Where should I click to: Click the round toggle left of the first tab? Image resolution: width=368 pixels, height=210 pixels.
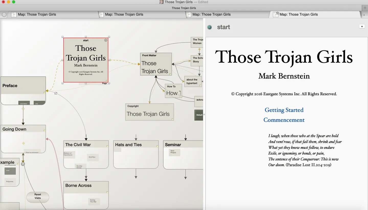4,15
